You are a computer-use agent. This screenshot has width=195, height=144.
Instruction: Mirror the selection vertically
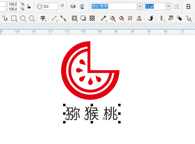click(82, 6)
